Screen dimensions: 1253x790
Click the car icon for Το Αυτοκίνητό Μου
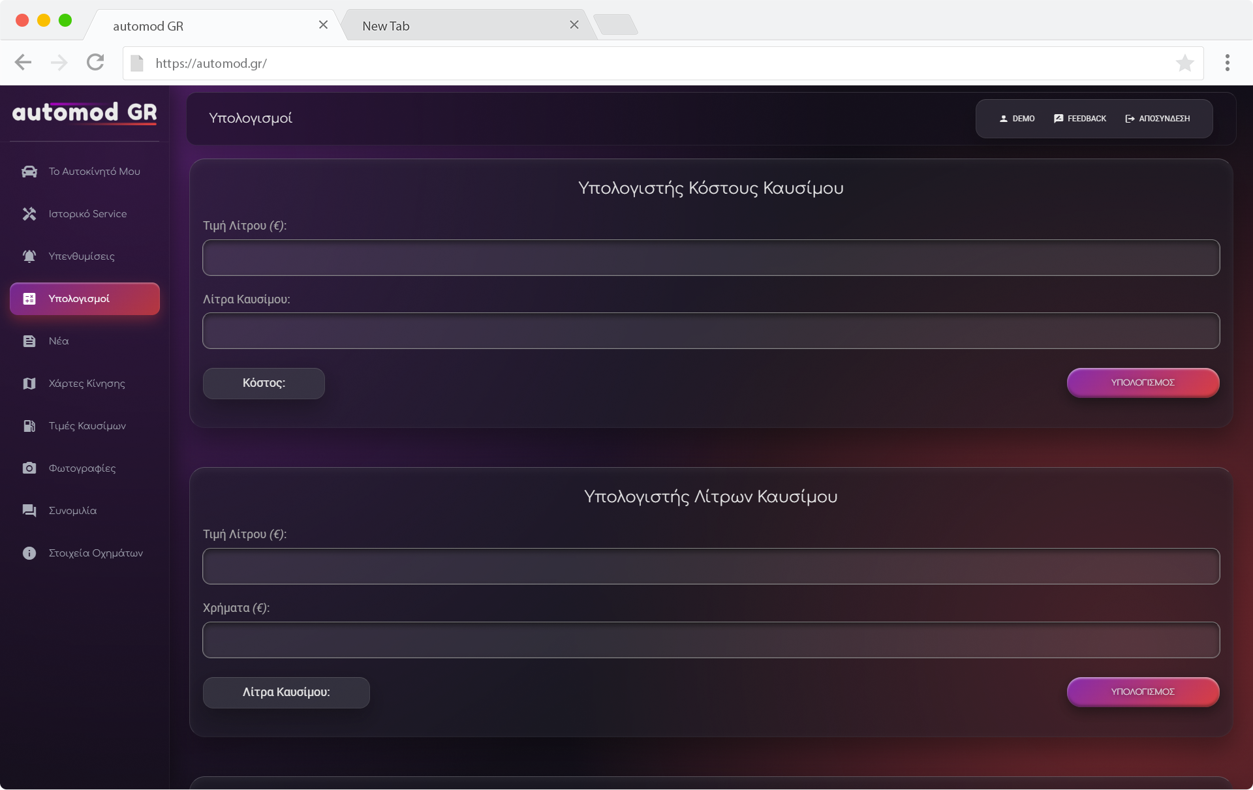[29, 172]
